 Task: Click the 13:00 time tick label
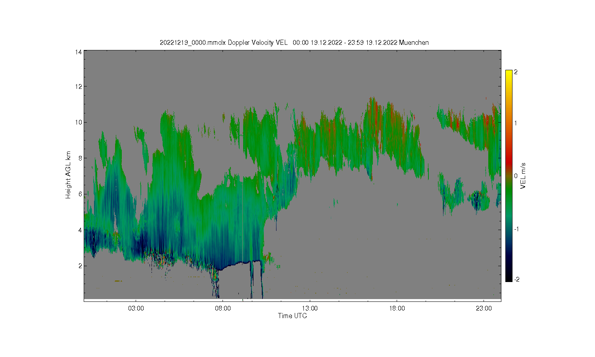click(x=309, y=308)
